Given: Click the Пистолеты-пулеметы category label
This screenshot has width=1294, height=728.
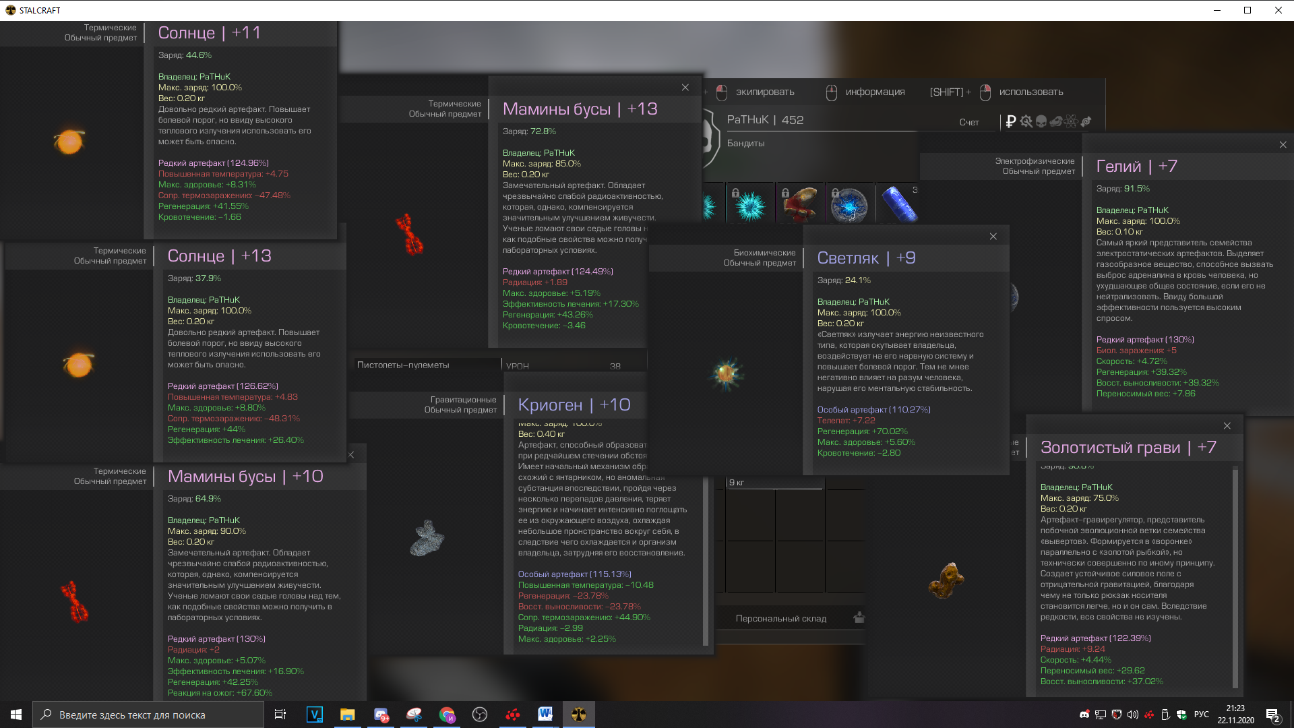Looking at the screenshot, I should [x=403, y=365].
